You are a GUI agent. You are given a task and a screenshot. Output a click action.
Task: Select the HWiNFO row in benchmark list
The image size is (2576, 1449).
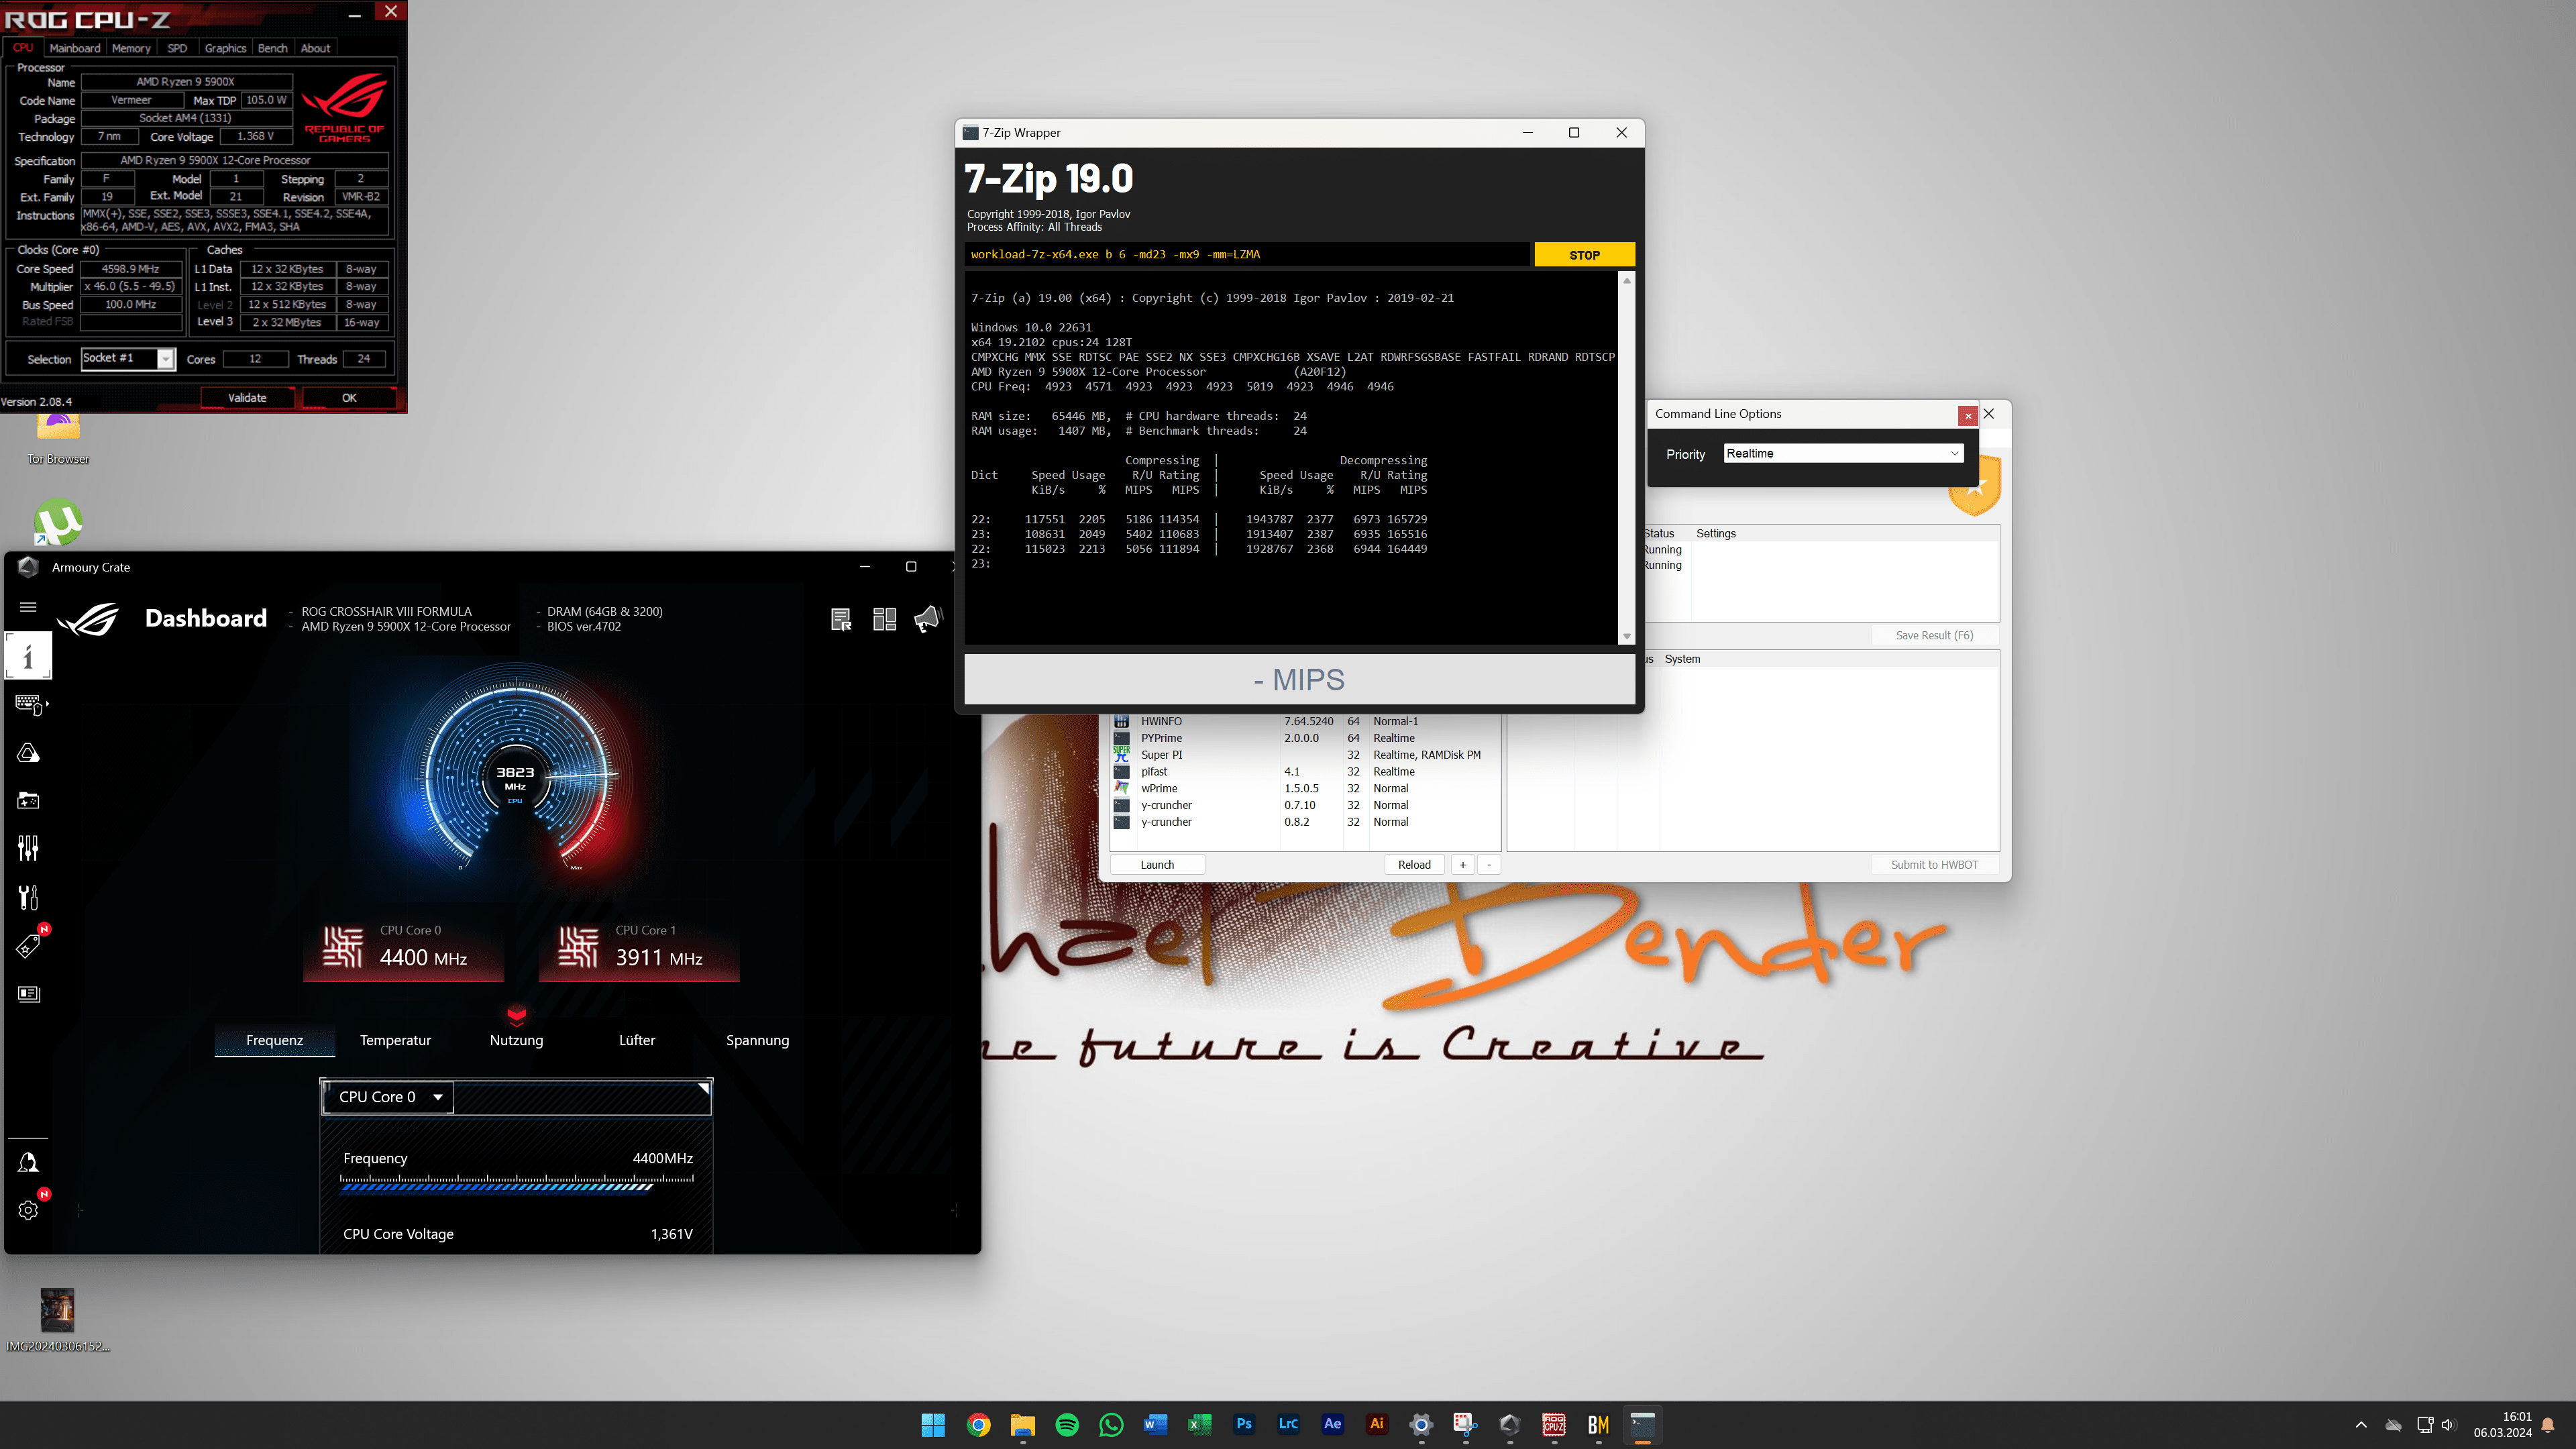coord(1305,721)
